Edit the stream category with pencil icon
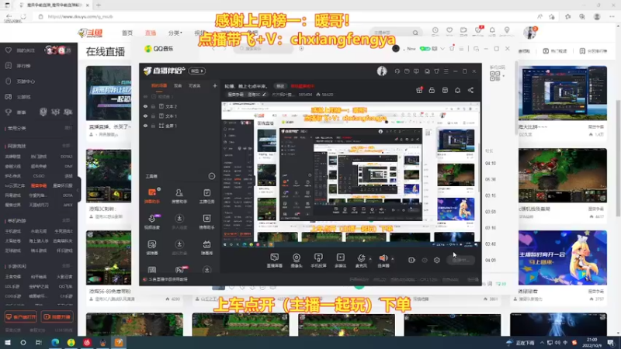 265,95
